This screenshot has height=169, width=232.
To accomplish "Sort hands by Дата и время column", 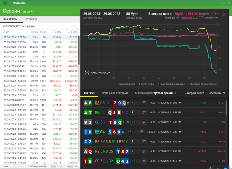I will coord(163,93).
